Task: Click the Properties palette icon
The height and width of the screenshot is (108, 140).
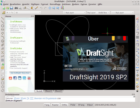Action: point(62,8)
